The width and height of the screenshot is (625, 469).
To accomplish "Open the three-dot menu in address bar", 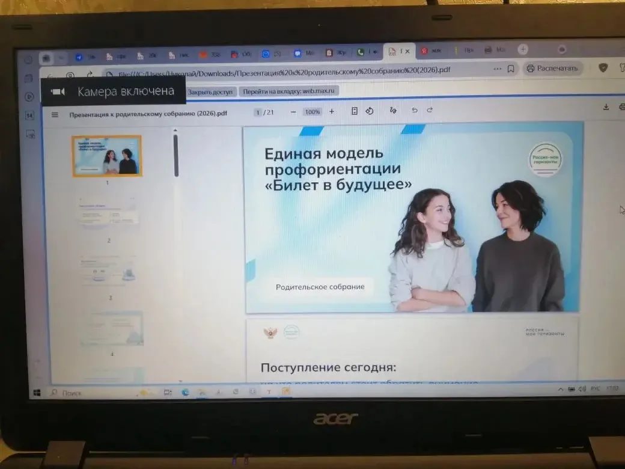I will coord(497,69).
